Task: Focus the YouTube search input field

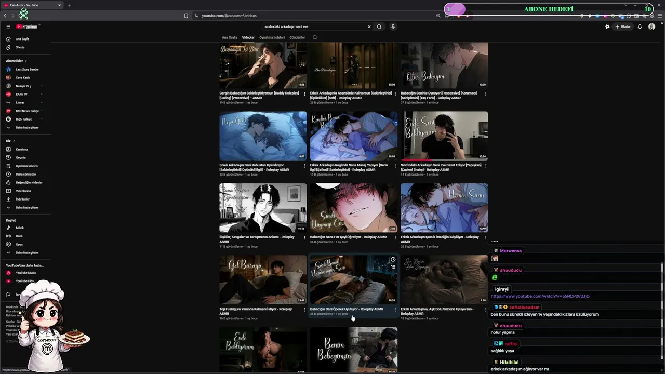Action: click(x=314, y=26)
